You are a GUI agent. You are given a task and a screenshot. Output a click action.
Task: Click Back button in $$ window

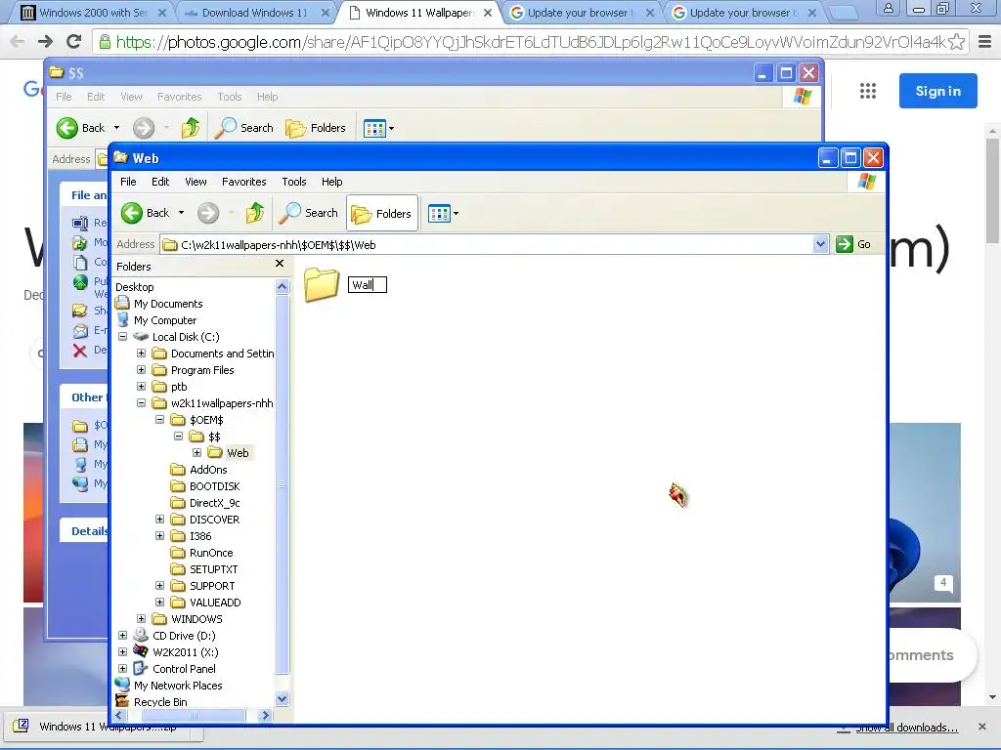tap(80, 128)
